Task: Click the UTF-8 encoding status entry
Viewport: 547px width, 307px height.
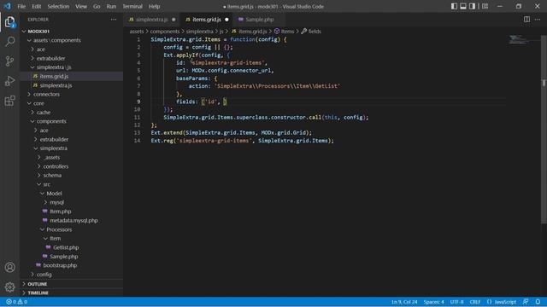Action: tap(456, 302)
